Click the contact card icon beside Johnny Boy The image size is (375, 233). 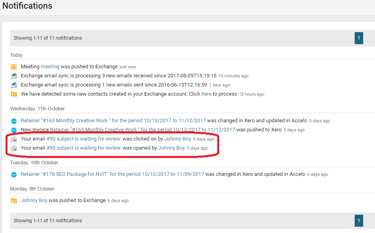click(x=14, y=200)
